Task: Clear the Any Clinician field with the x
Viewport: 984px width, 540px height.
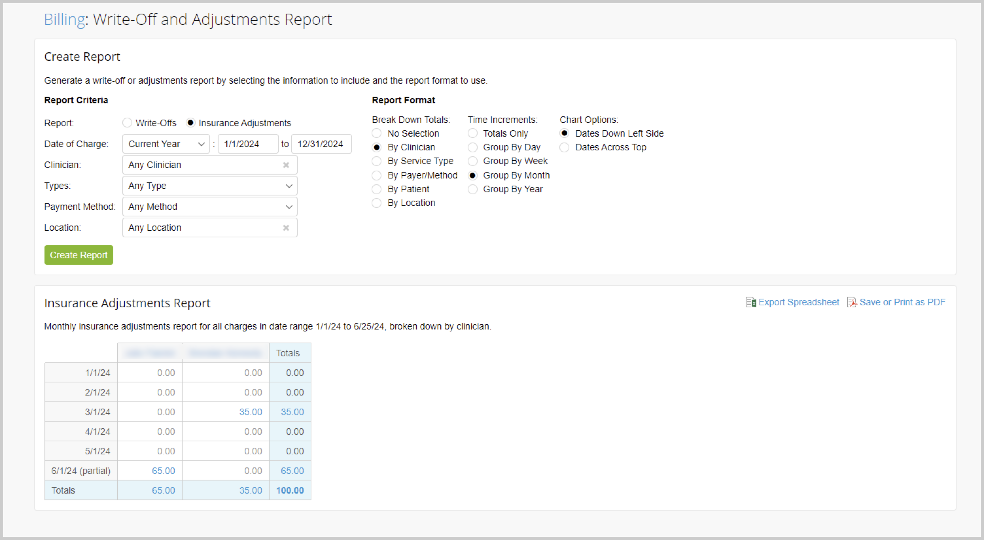Action: click(x=286, y=165)
